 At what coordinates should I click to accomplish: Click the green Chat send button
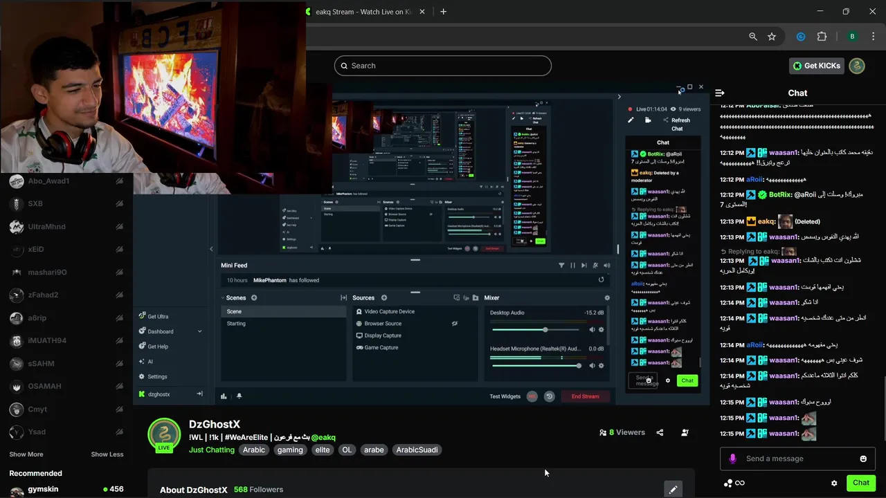(861, 483)
